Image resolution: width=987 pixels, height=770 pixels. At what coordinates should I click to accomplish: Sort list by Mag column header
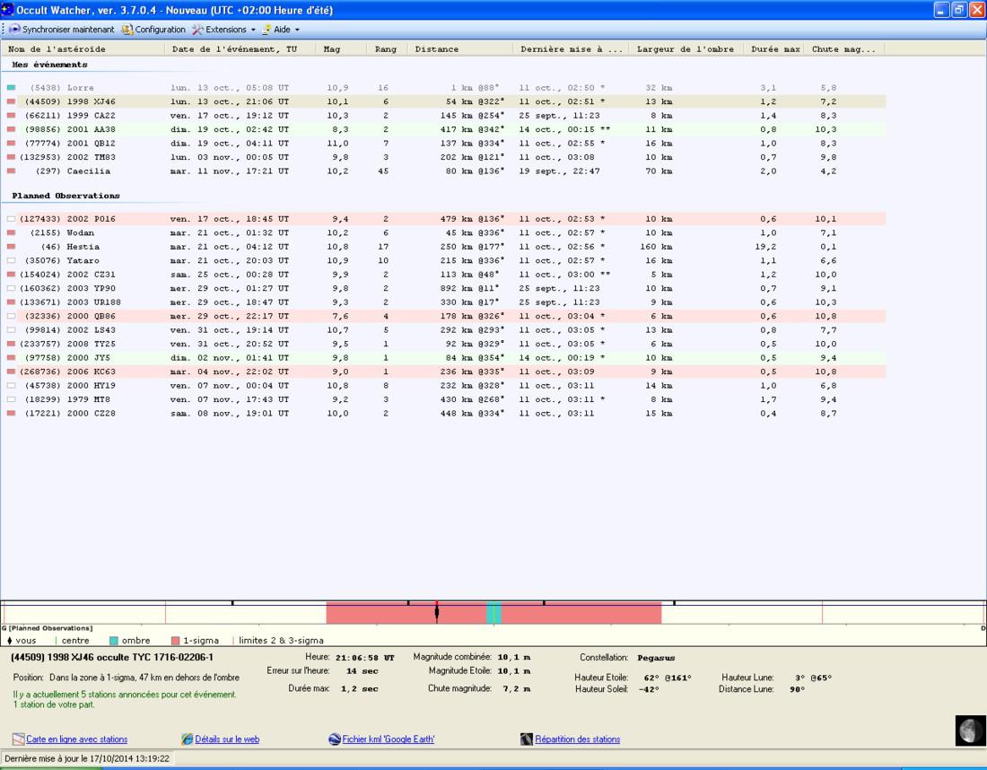341,49
